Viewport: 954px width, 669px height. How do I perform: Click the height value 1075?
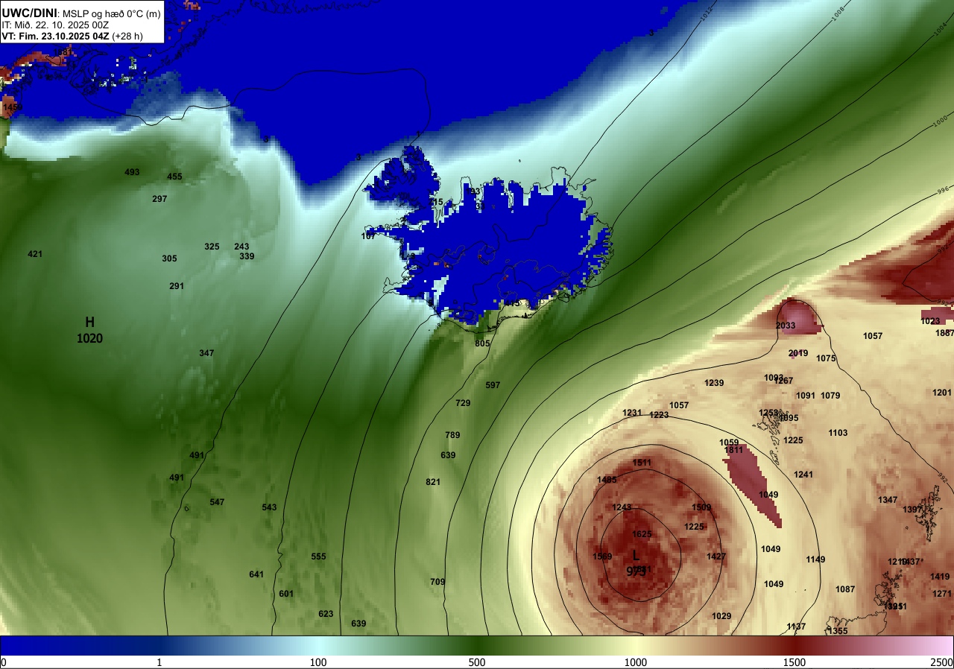[x=826, y=358]
